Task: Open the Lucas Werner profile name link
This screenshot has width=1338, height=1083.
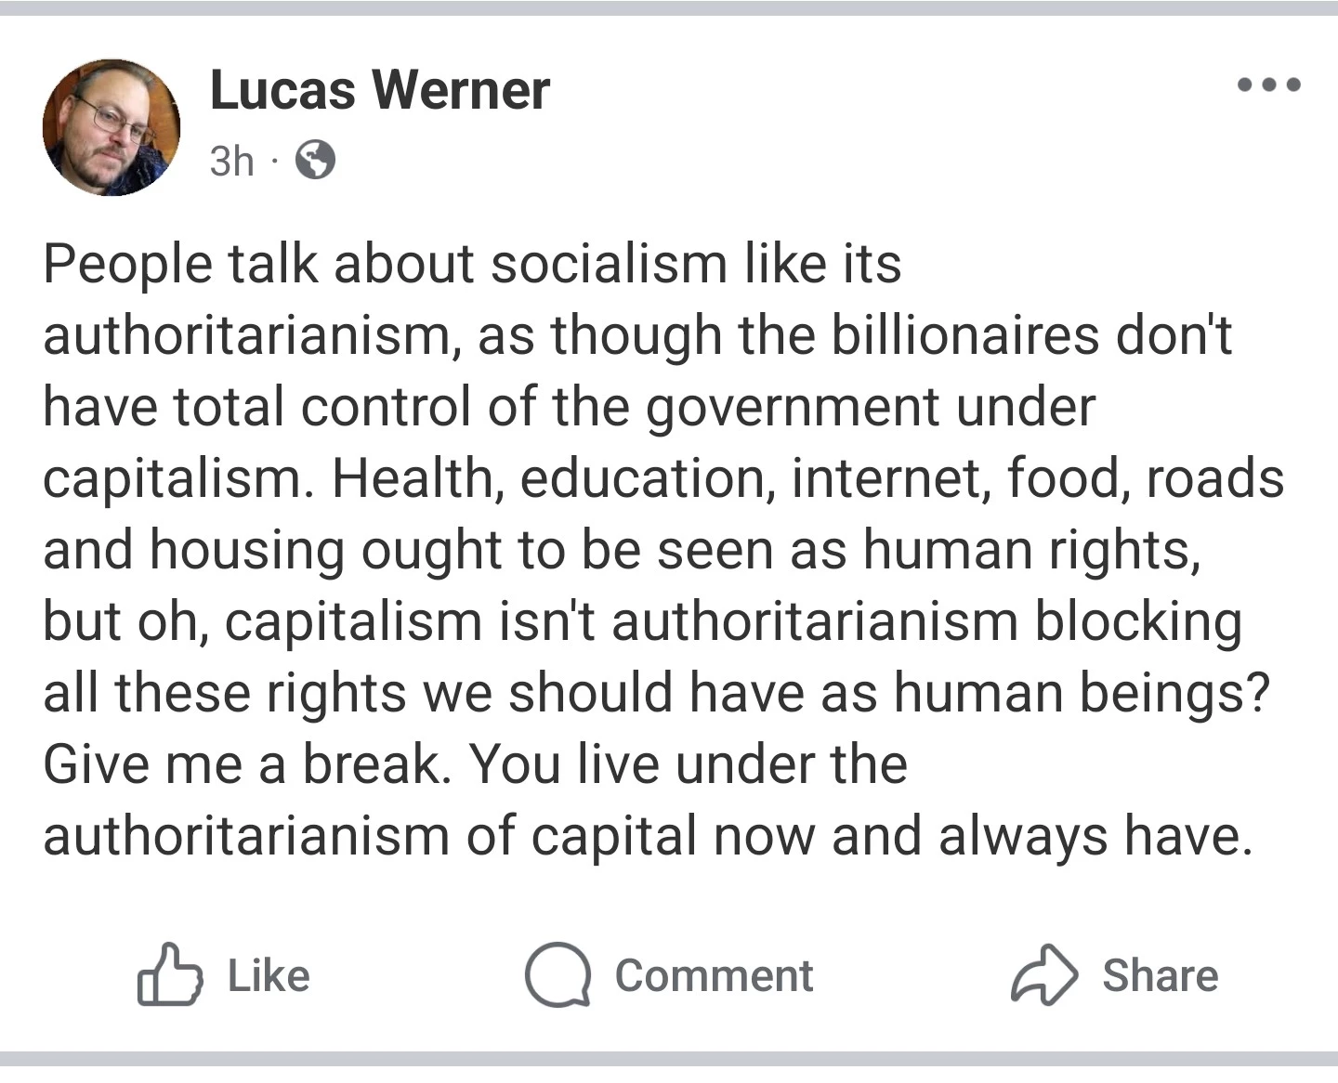Action: pos(379,90)
